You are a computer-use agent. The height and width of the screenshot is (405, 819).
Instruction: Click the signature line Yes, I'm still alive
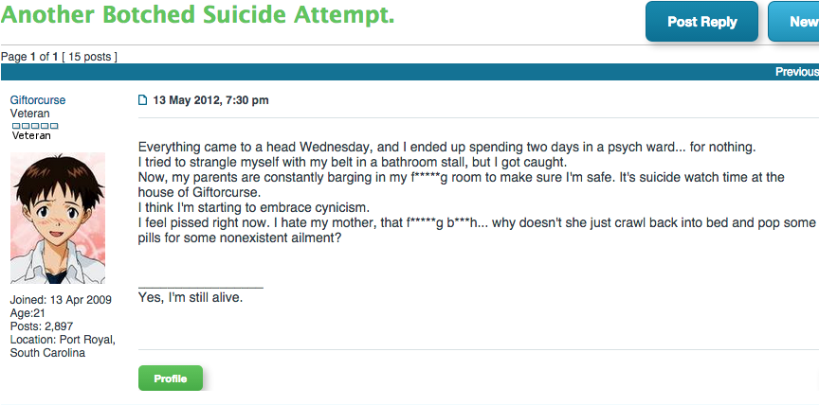pos(191,298)
